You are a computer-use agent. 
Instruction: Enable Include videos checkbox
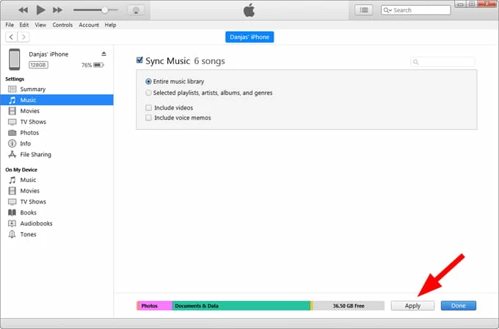[149, 107]
